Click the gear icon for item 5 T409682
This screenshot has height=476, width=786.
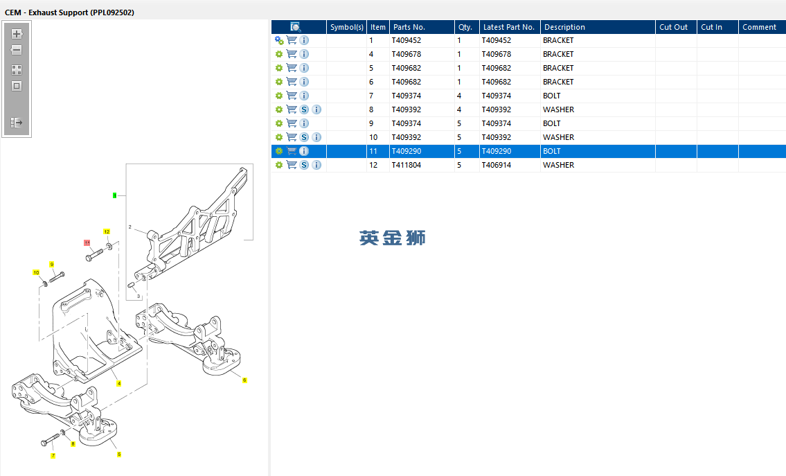pyautogui.click(x=279, y=68)
